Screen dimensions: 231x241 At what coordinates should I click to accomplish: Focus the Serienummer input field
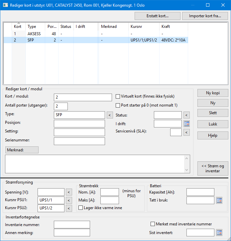(79, 141)
